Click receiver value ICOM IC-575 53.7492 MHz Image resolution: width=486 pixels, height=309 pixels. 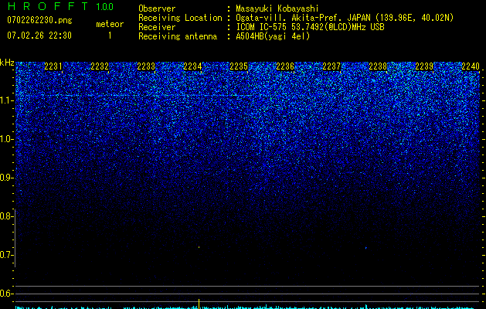(311, 27)
